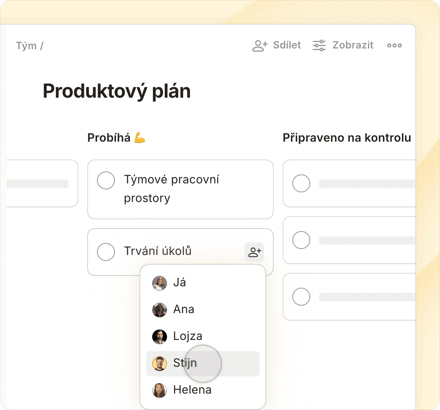Click assignee icon on Trvání úkolů card
Screen dimensions: 440x410
click(x=254, y=252)
